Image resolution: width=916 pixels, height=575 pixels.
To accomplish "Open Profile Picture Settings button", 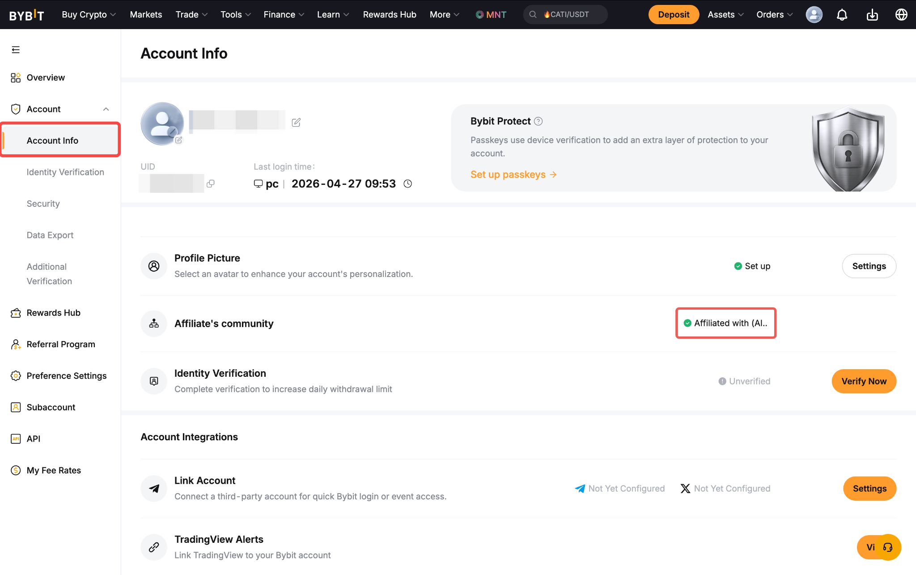I will [869, 266].
